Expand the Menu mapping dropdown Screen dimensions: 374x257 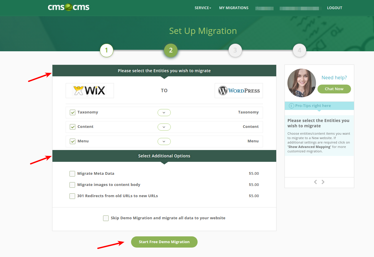pyautogui.click(x=164, y=141)
